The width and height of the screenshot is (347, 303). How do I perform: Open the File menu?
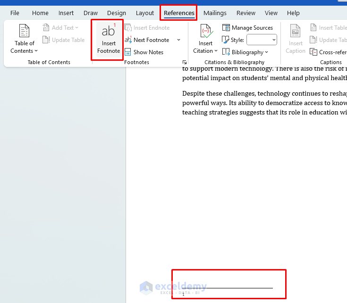coord(15,13)
